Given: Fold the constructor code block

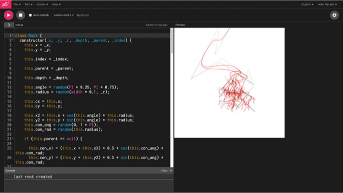Looking at the screenshot, I should [13, 40].
